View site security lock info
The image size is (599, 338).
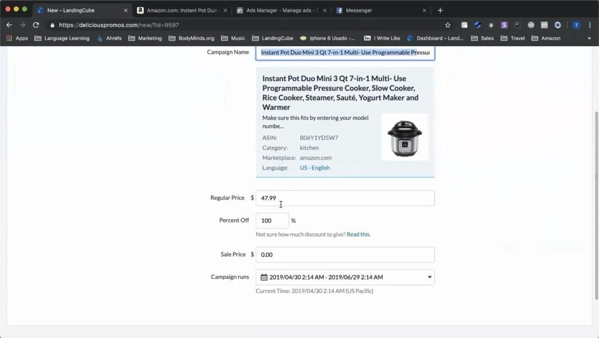(52, 25)
